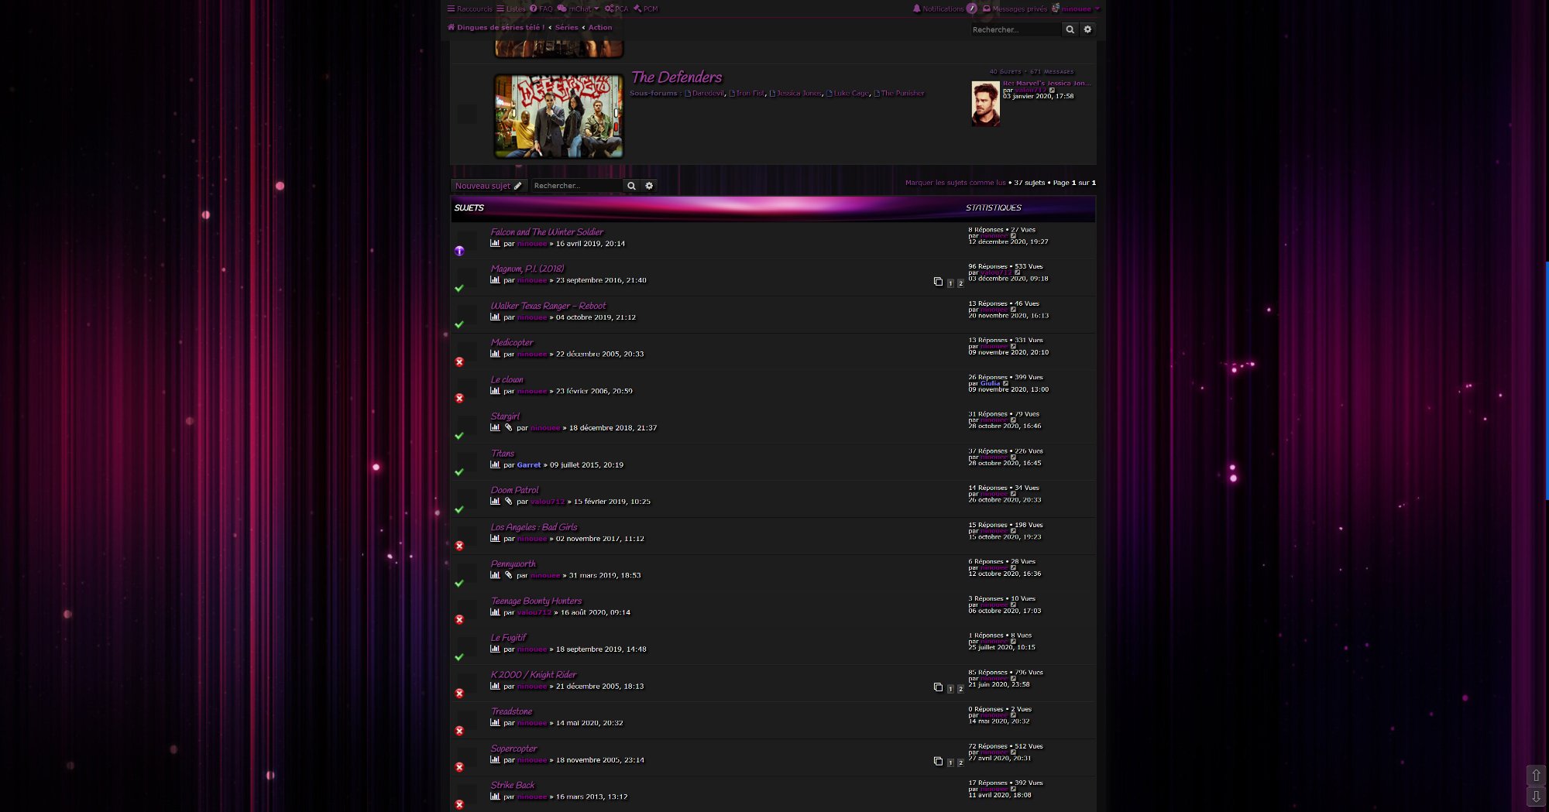Go to page 1 of Magnum, P.I. topic
This screenshot has width=1549, height=812.
point(950,283)
